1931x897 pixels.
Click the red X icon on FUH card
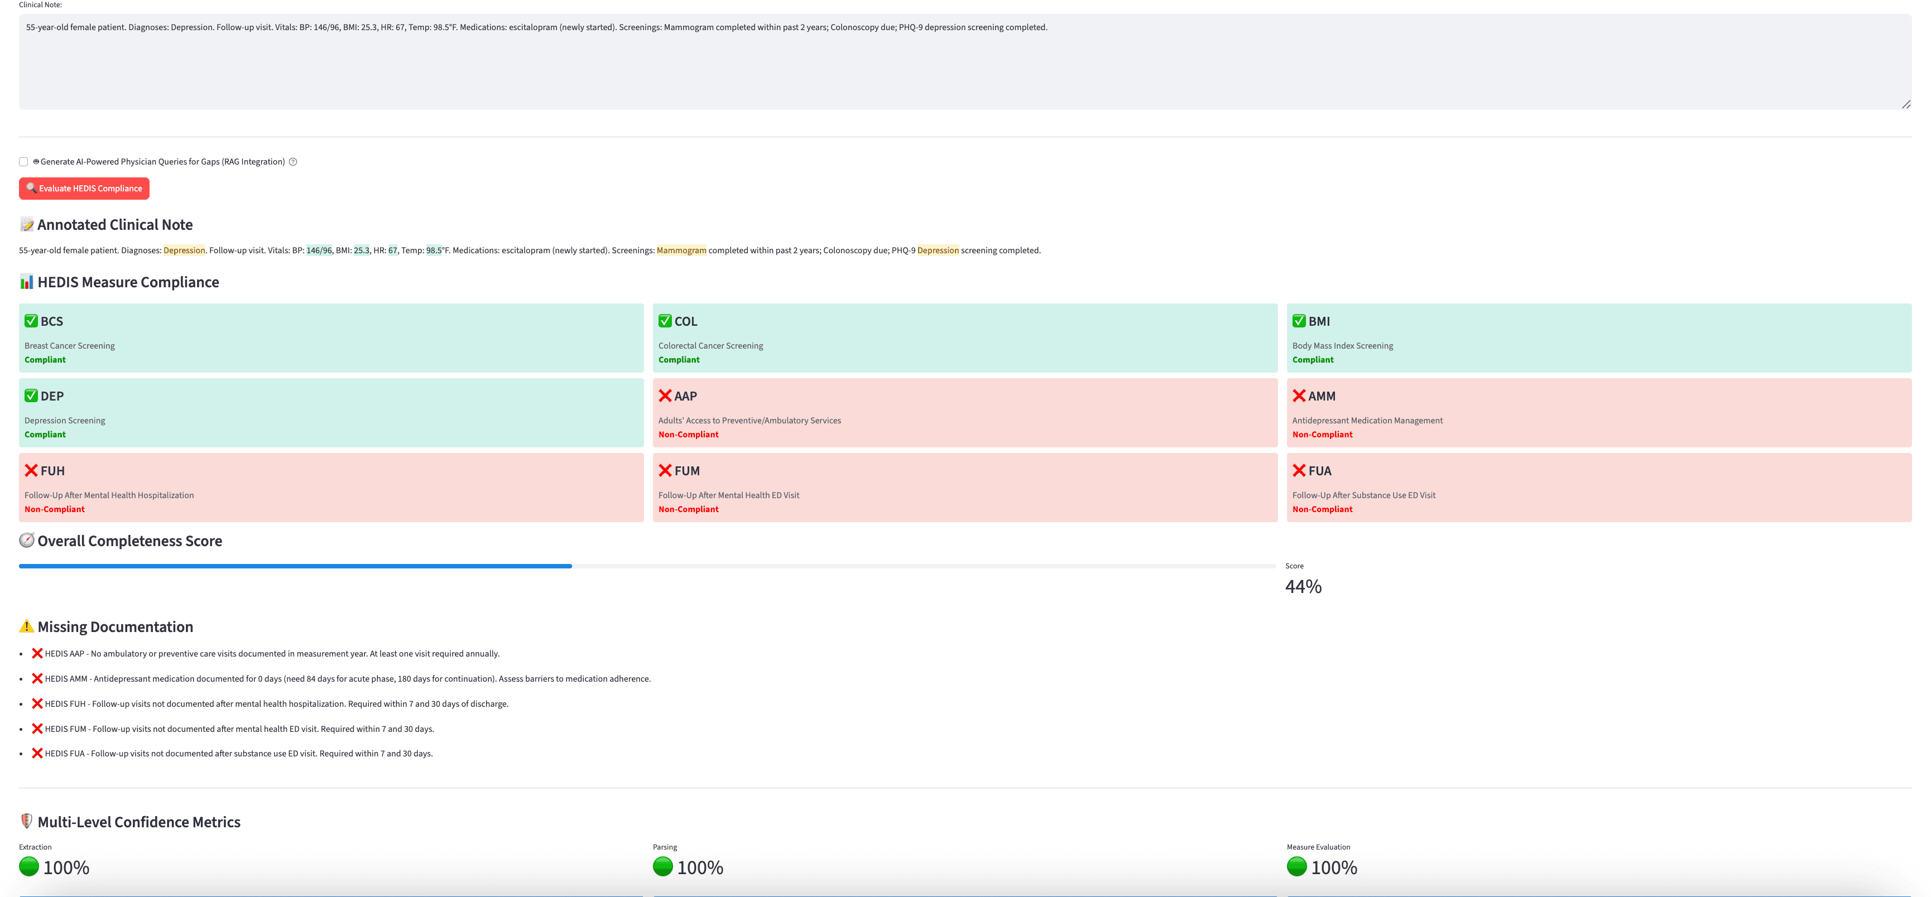click(30, 471)
